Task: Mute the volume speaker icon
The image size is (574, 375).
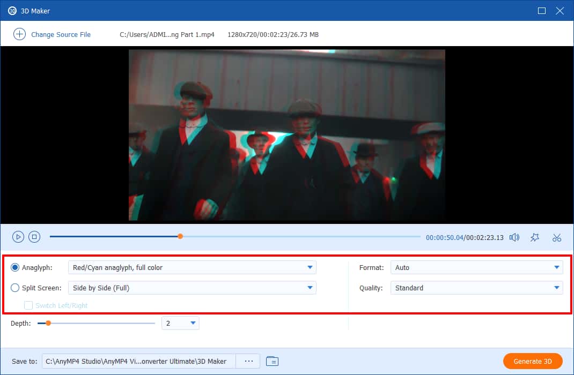Action: click(x=514, y=237)
